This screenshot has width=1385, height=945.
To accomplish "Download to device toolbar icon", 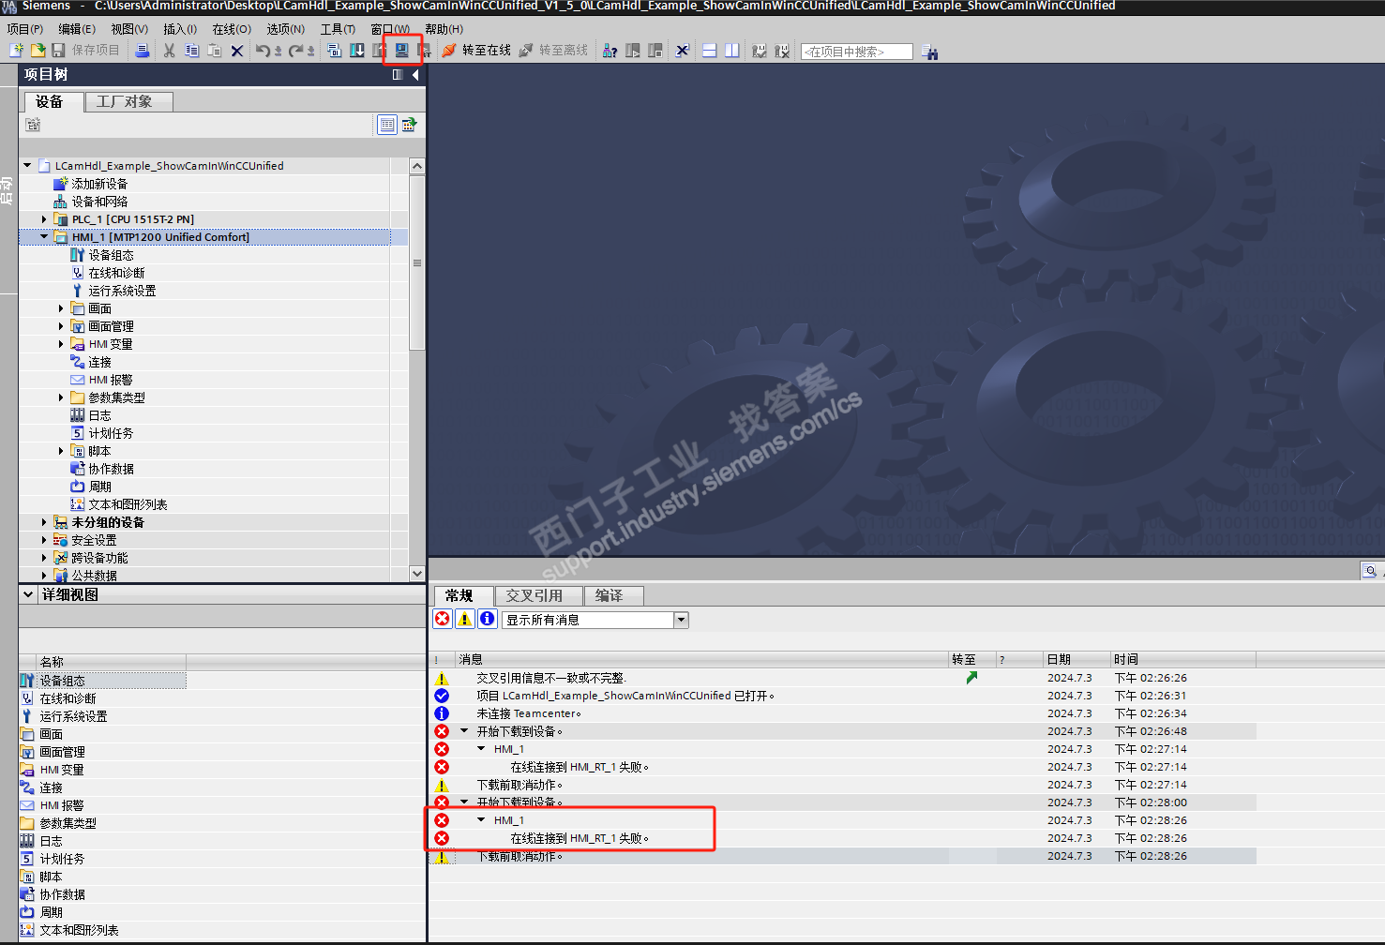I will (x=357, y=51).
